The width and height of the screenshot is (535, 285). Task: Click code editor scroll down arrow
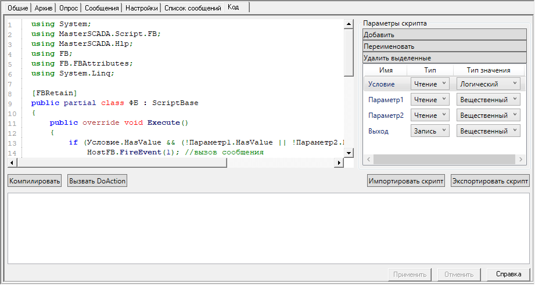349,153
